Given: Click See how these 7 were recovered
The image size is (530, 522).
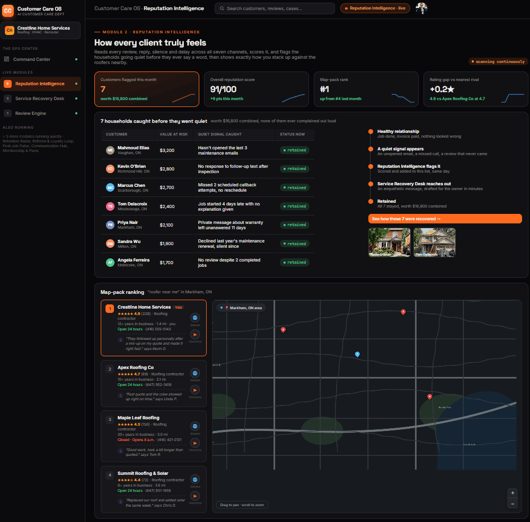Looking at the screenshot, I should click(445, 219).
